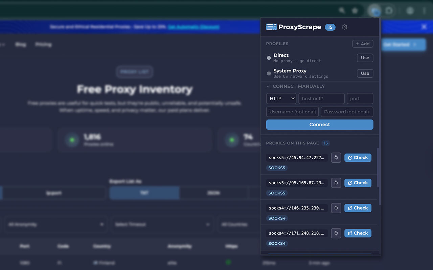Connect plug icon for socks5://95.165.87.23
Viewport: 433px width, 270px height.
click(336, 183)
